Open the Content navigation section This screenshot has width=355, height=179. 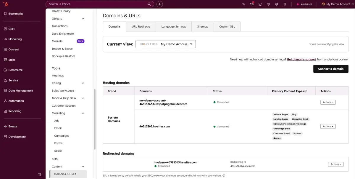[11, 49]
